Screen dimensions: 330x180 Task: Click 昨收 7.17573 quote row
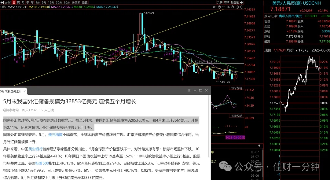[280, 36]
